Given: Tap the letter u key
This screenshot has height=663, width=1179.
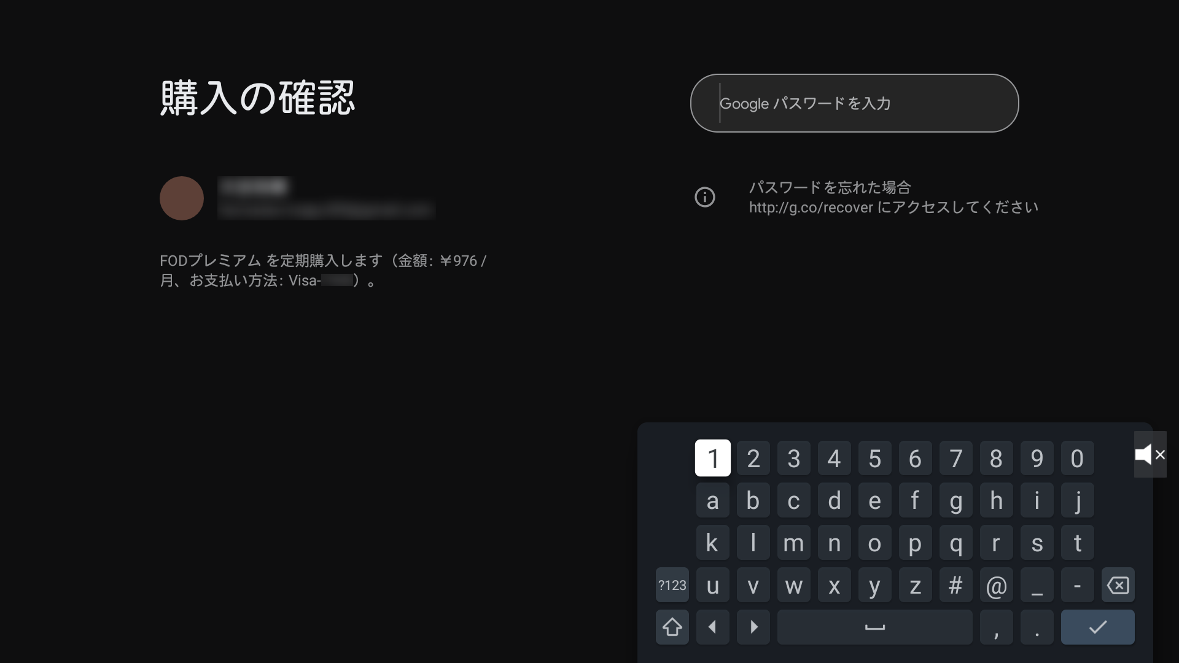Looking at the screenshot, I should 712,585.
